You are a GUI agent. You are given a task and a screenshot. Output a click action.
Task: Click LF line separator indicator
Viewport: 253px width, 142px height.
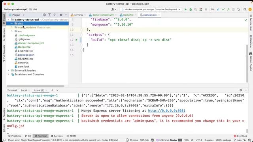coord(192,140)
